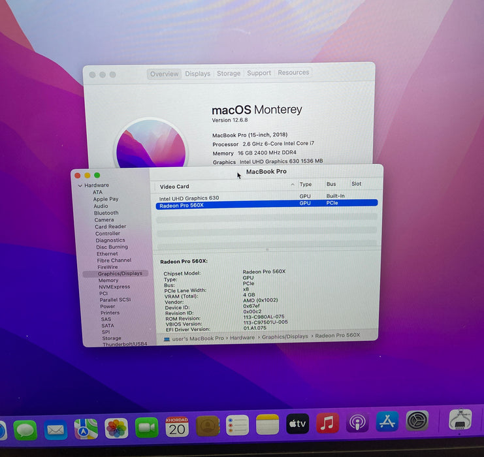484x457 pixels.
Task: Minimize System Information with the yellow button
Action: pyautogui.click(x=88, y=175)
